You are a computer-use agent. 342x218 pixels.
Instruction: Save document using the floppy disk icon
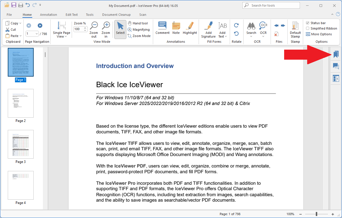pyautogui.click(x=14, y=5)
